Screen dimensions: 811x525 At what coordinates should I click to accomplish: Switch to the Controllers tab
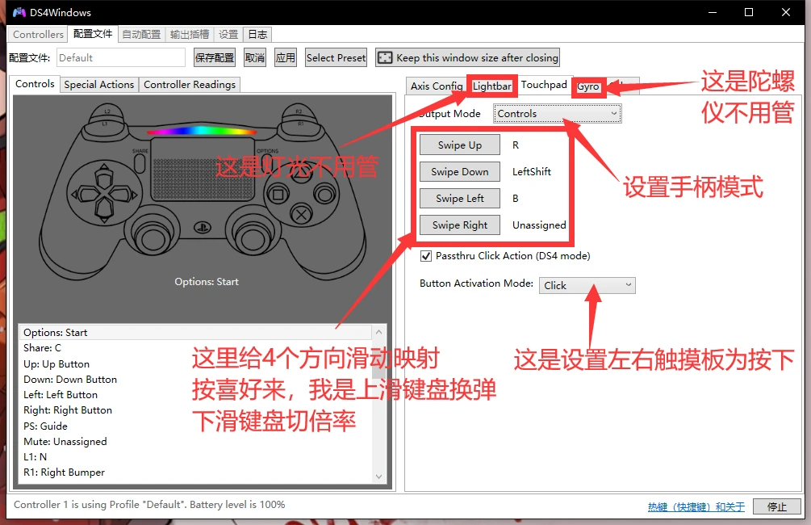click(38, 34)
